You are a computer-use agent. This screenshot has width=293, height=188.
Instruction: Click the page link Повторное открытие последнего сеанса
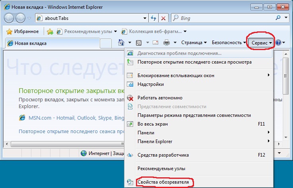point(72,132)
